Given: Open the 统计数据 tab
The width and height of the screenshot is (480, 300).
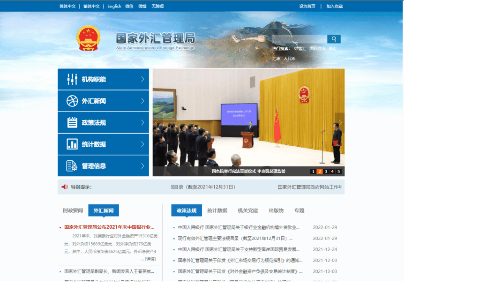Looking at the screenshot, I should 217,210.
